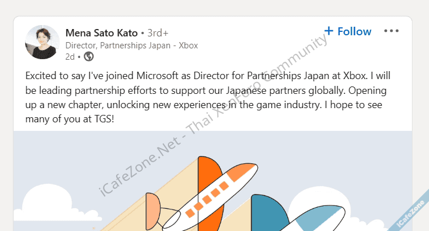429x231 pixels.
Task: Click Mena Sato Kato's profile photo
Action: 43,42
